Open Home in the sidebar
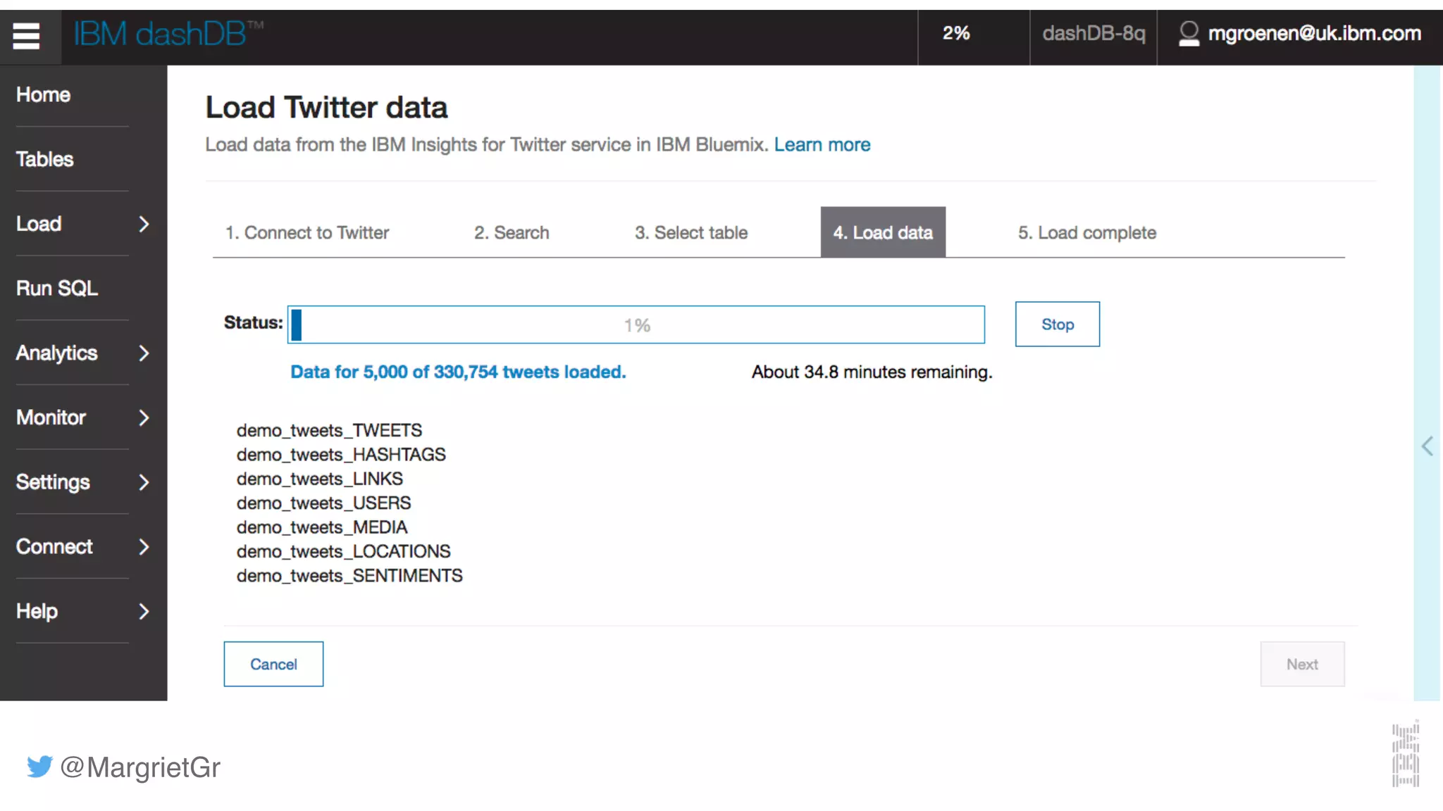 (44, 94)
